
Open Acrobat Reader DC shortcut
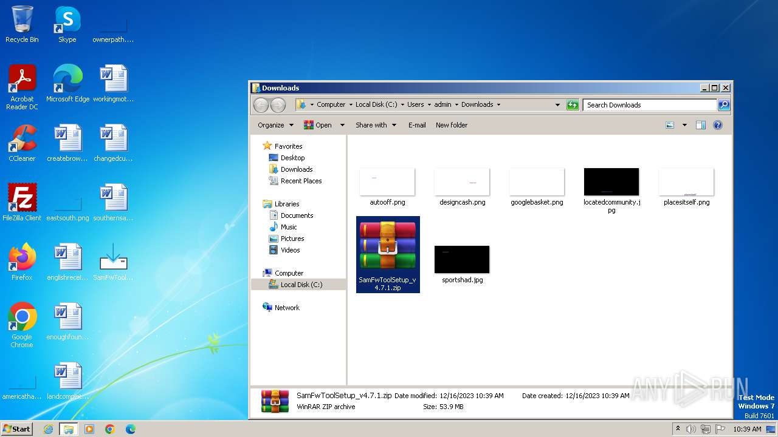tap(22, 87)
